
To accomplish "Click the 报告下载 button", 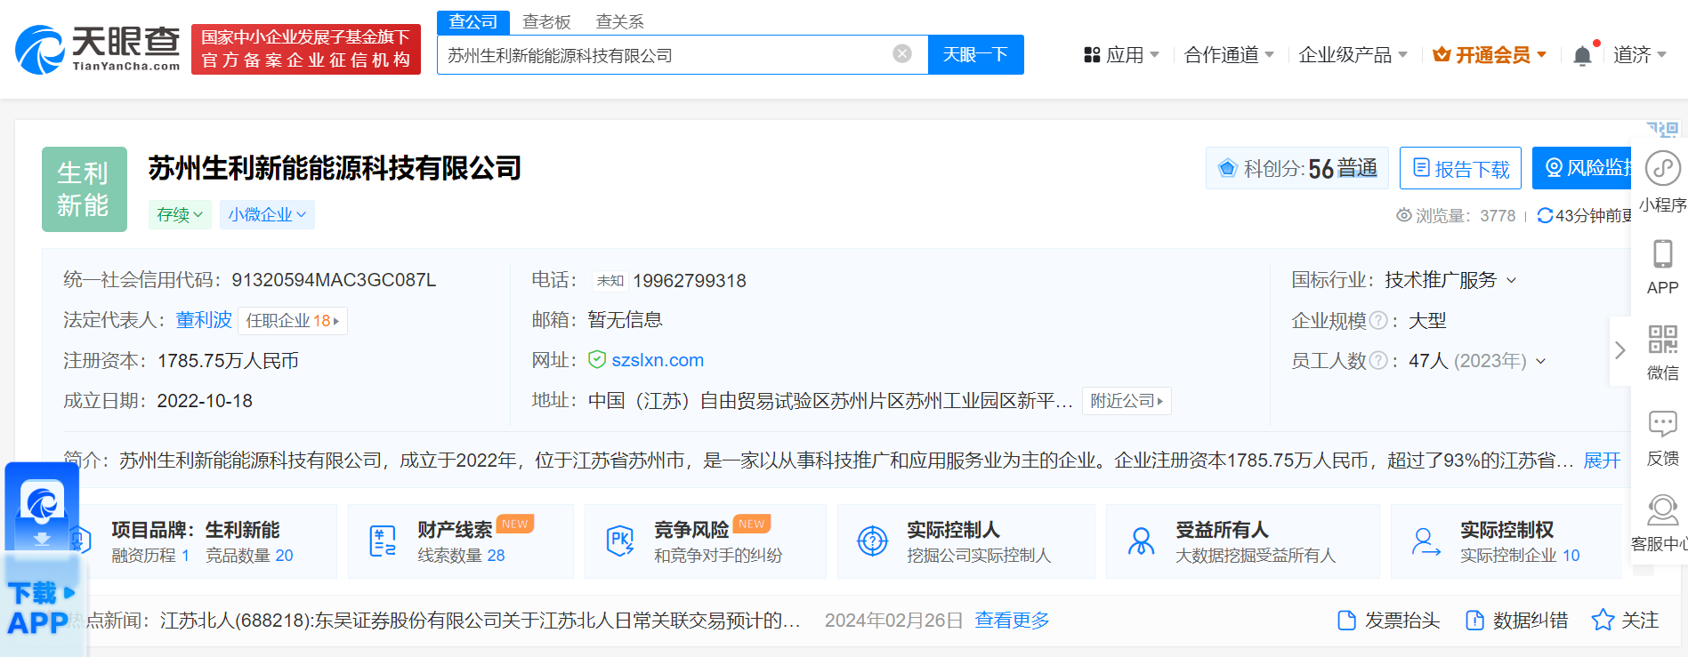I will click(x=1459, y=168).
